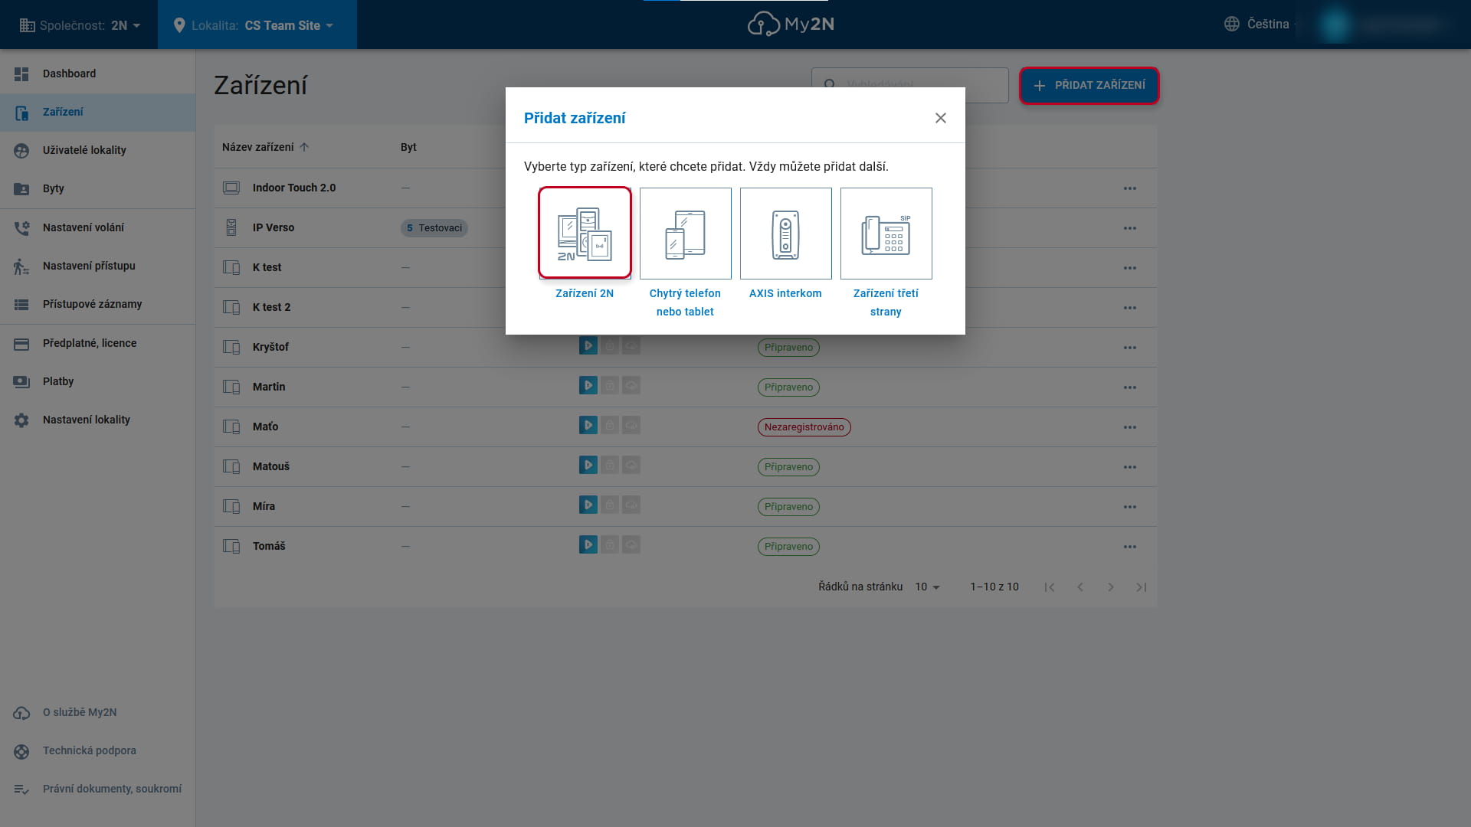Screen dimensions: 1471x827
Task: Click the Nastavení přístupu walking-person icon
Action: pyautogui.click(x=21, y=266)
